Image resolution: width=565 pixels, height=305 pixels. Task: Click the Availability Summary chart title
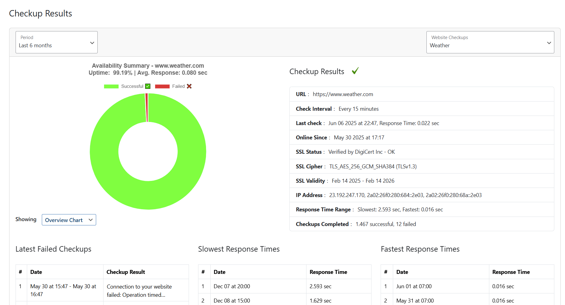[x=148, y=66]
